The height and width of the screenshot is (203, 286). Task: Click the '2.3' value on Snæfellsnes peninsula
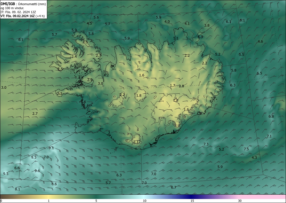(x=60, y=94)
